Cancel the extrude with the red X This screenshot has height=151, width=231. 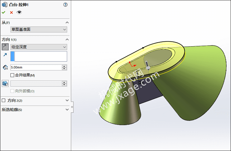[x=11, y=13]
